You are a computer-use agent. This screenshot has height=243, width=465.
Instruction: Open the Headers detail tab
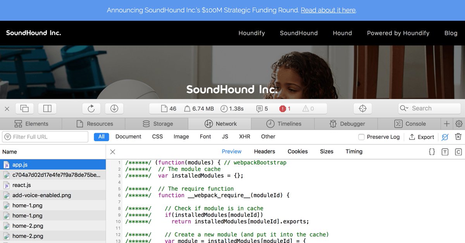[265, 152]
